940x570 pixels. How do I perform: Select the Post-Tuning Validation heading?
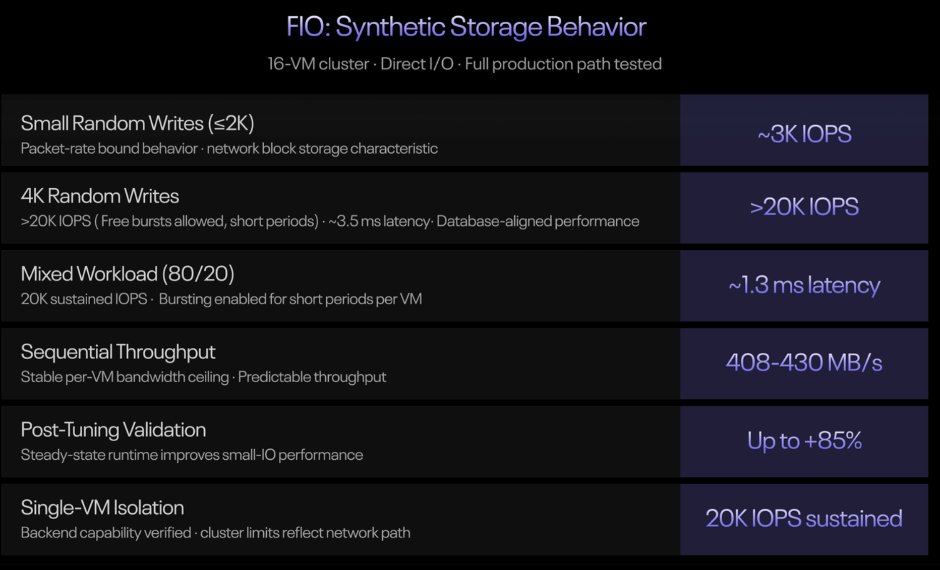pos(113,430)
